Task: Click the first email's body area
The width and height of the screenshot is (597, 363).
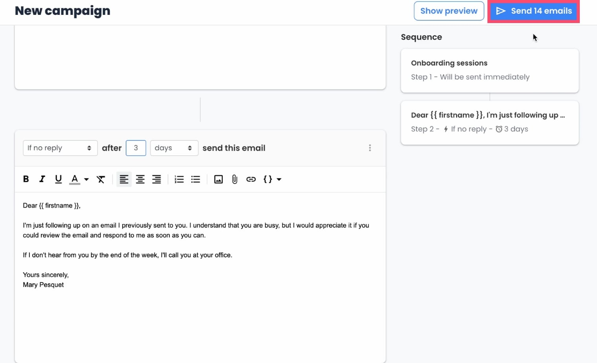Action: (x=200, y=57)
